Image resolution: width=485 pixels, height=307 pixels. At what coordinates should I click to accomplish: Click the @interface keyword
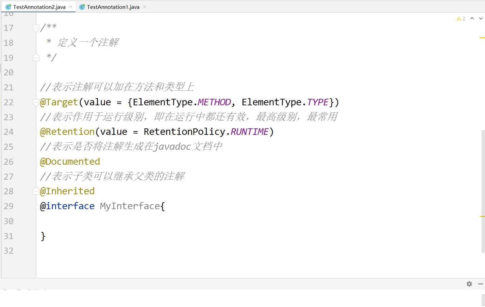[x=67, y=206]
